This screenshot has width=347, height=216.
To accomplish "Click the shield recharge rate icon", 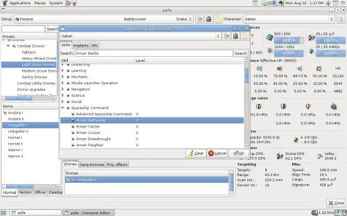I will point(259,107).
